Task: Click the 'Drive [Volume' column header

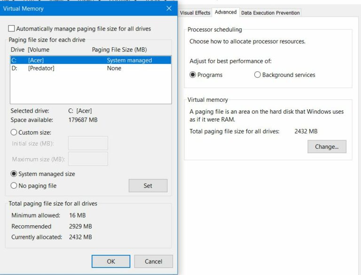Action: (x=30, y=50)
